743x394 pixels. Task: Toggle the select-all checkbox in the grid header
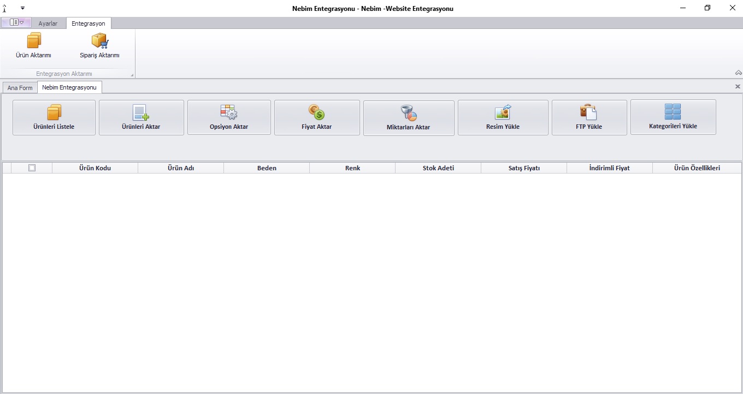(x=32, y=168)
